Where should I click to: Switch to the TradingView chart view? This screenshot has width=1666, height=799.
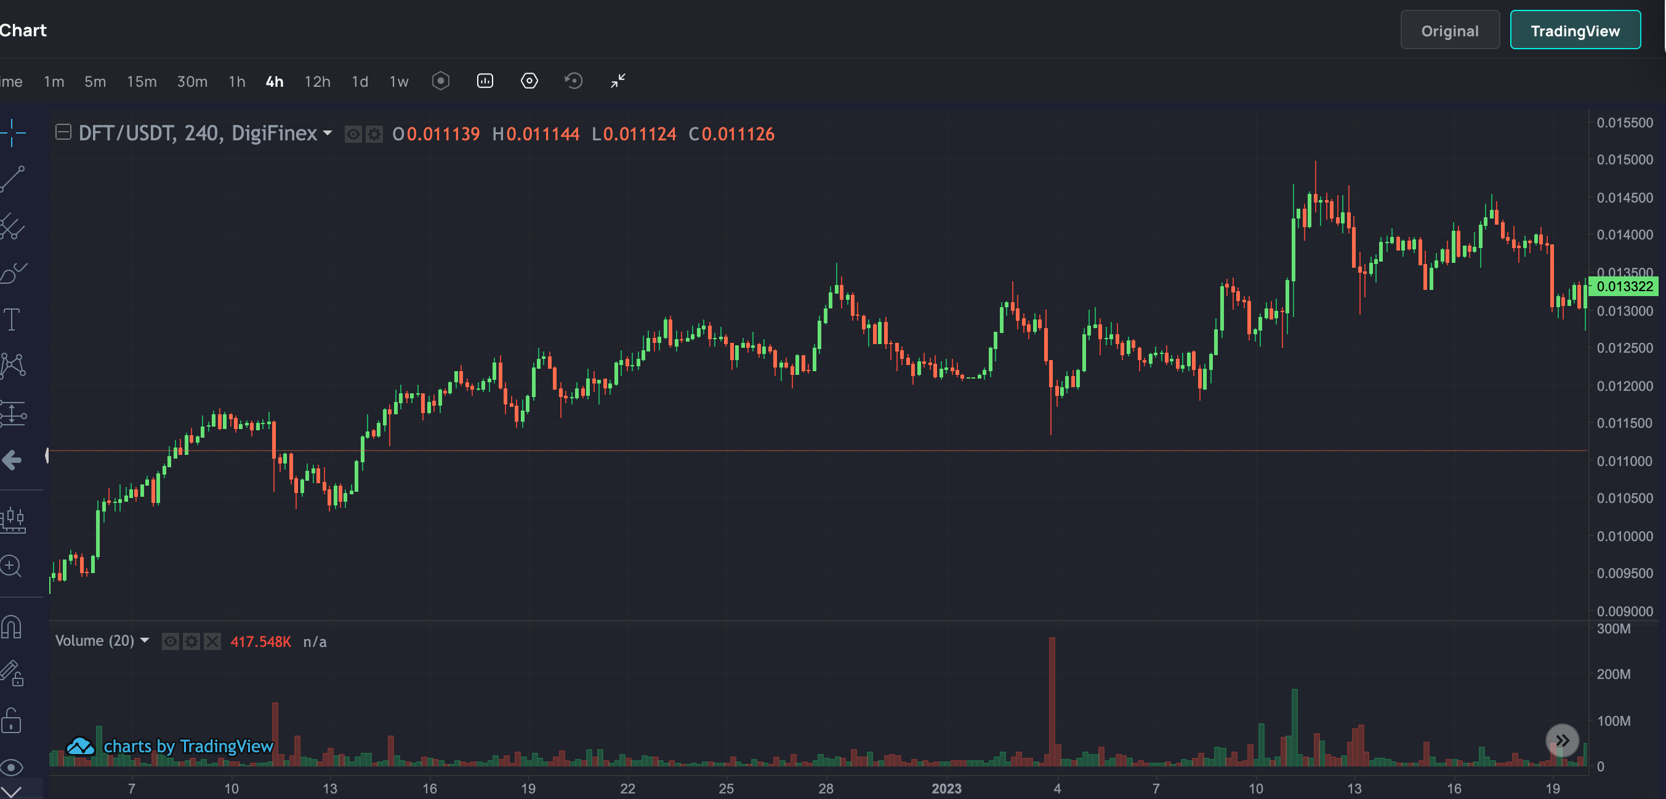(x=1575, y=30)
